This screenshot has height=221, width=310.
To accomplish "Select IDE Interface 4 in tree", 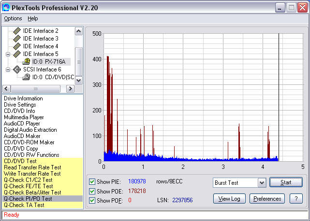I will pos(41,46).
